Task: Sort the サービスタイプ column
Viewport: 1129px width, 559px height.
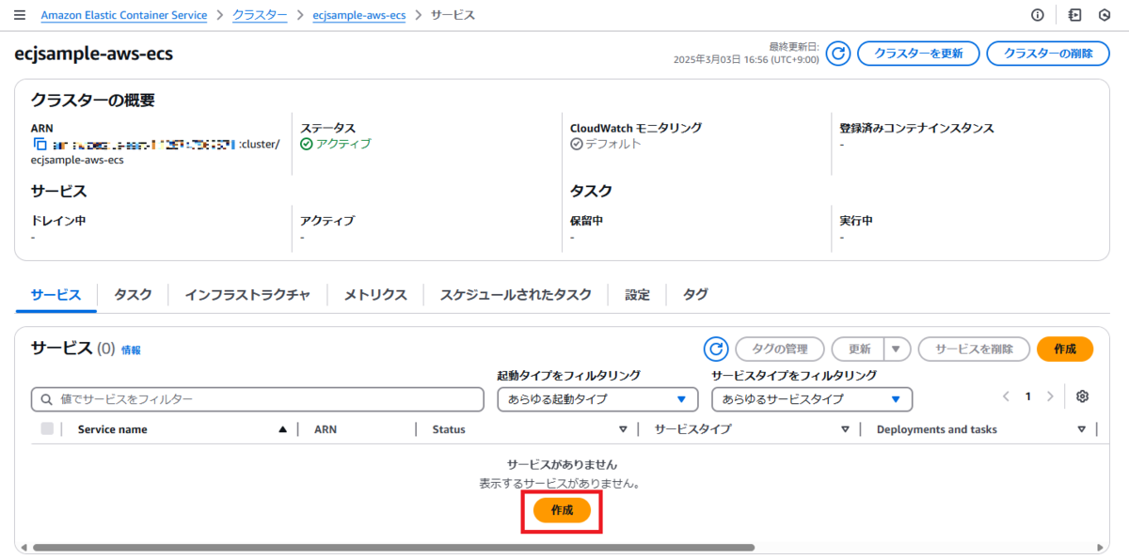Action: point(846,429)
